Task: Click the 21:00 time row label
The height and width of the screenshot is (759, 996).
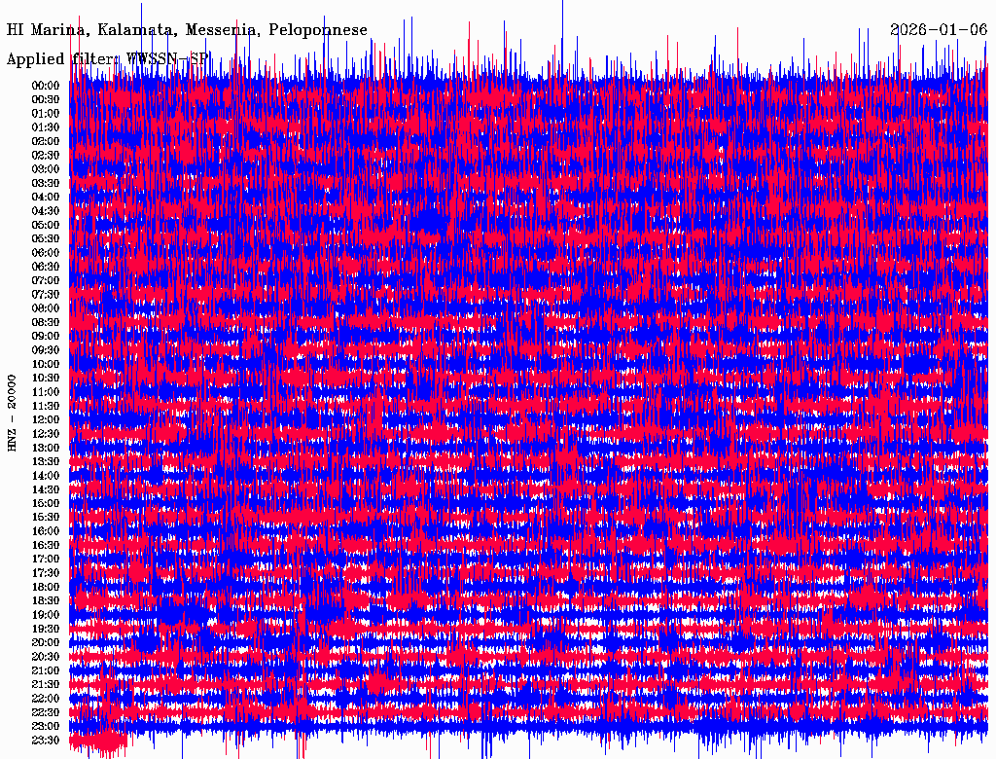Action: pos(46,670)
